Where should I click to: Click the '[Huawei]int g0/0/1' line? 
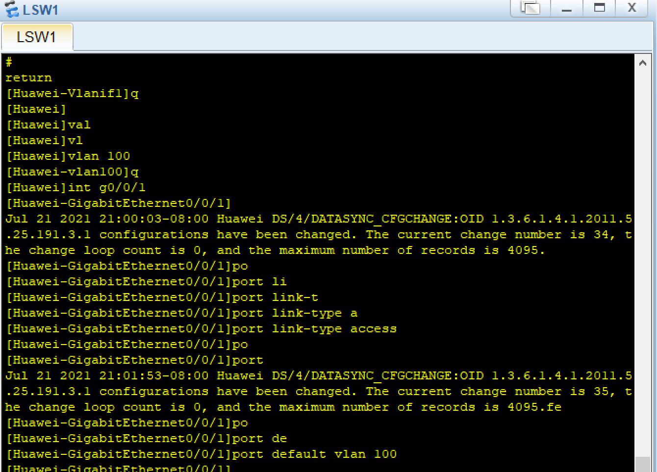click(x=76, y=188)
